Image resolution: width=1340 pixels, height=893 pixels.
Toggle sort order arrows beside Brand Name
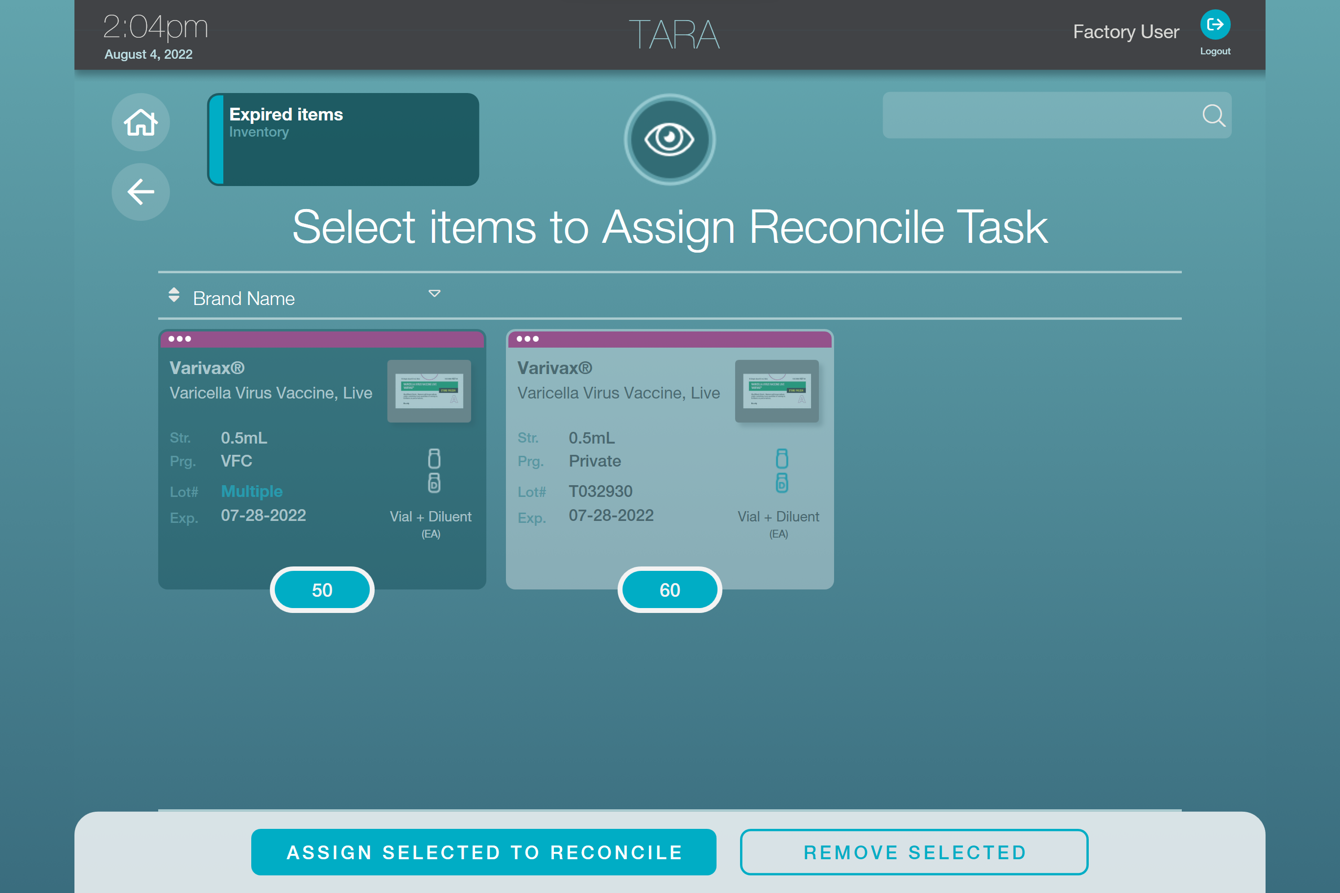click(x=174, y=295)
